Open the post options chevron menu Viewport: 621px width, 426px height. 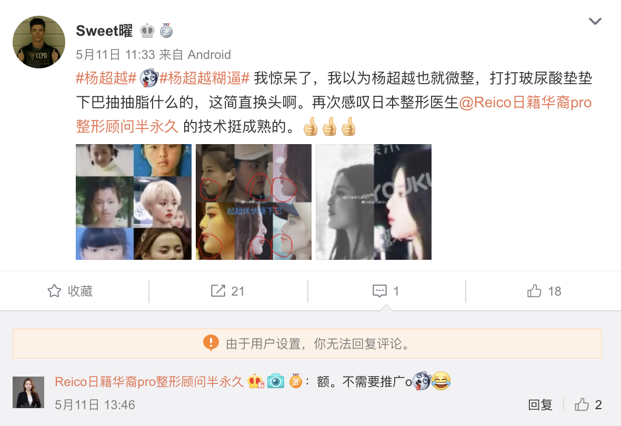[x=595, y=22]
